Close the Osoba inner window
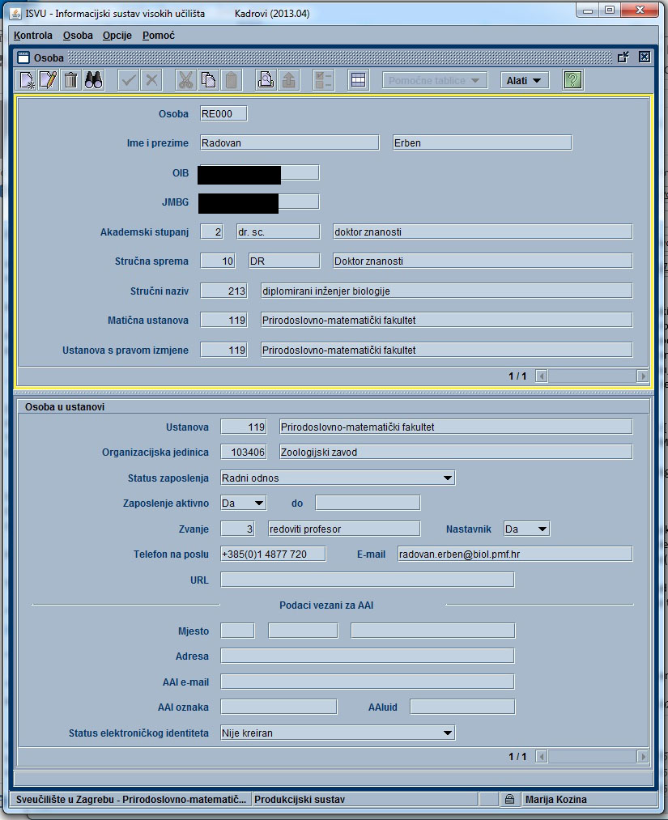 click(x=645, y=57)
